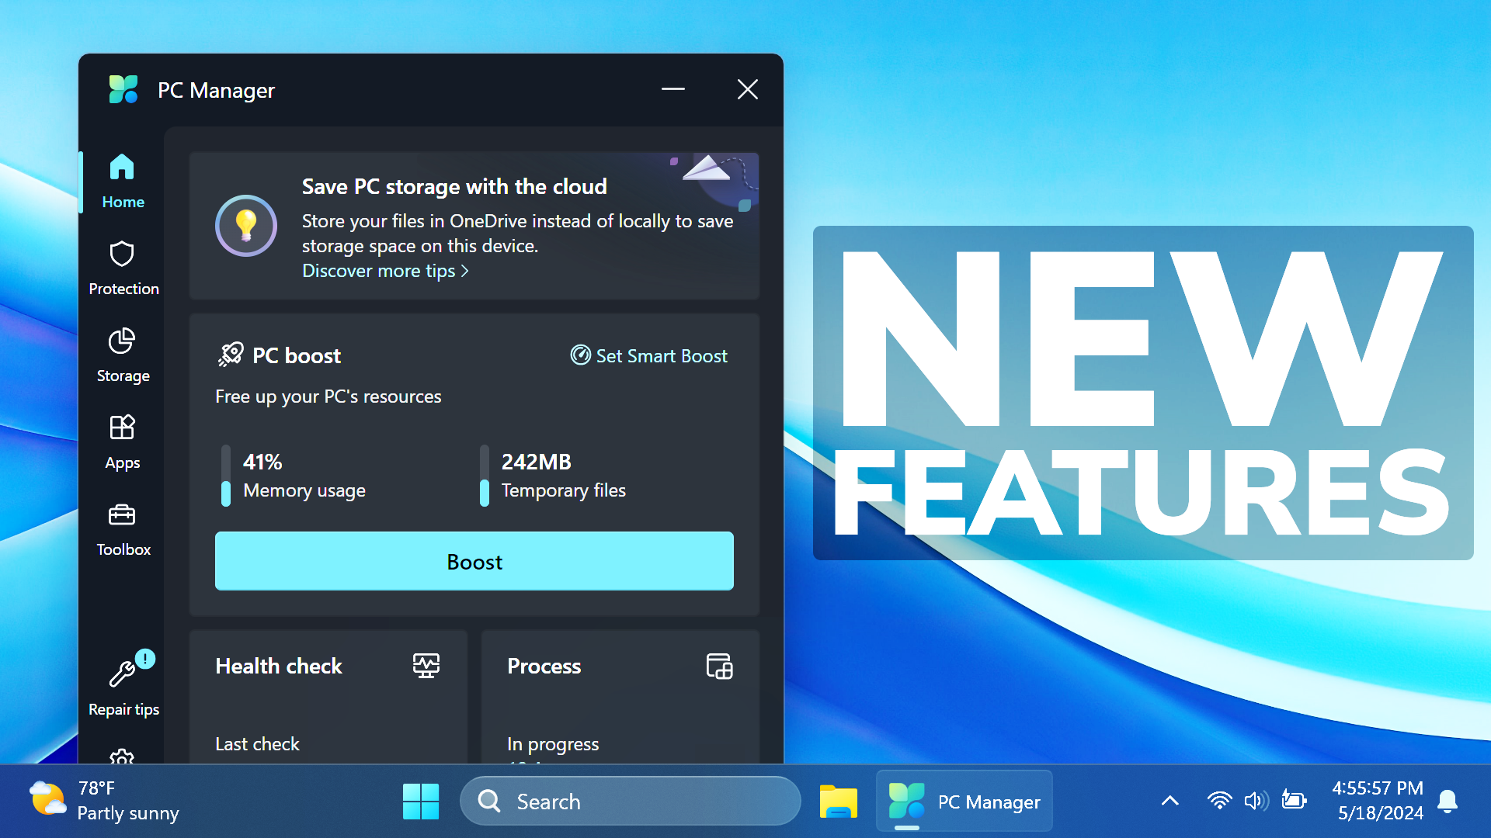Open Set Smart Boost link

[649, 355]
